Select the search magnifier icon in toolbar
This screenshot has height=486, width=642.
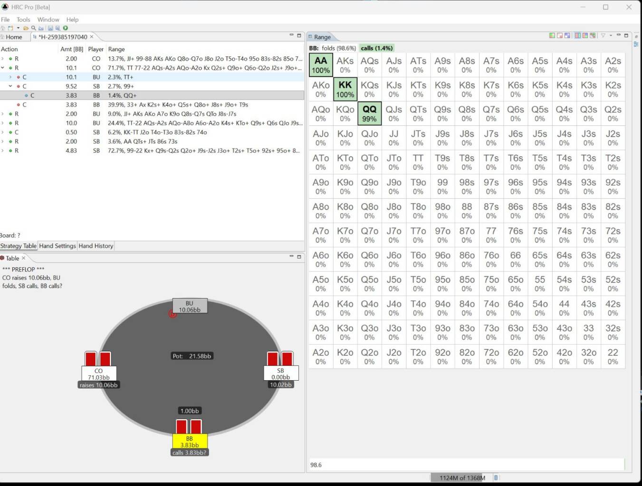pyautogui.click(x=33, y=28)
